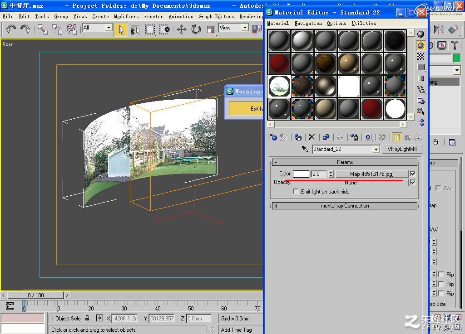Expand the mental ray Connection rollout

click(x=345, y=206)
